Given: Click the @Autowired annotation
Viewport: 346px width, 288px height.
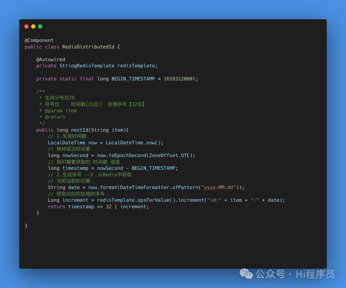Looking at the screenshot, I should 51,60.
